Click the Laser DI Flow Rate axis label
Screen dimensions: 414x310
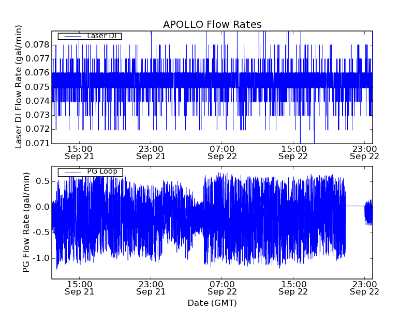(18, 87)
